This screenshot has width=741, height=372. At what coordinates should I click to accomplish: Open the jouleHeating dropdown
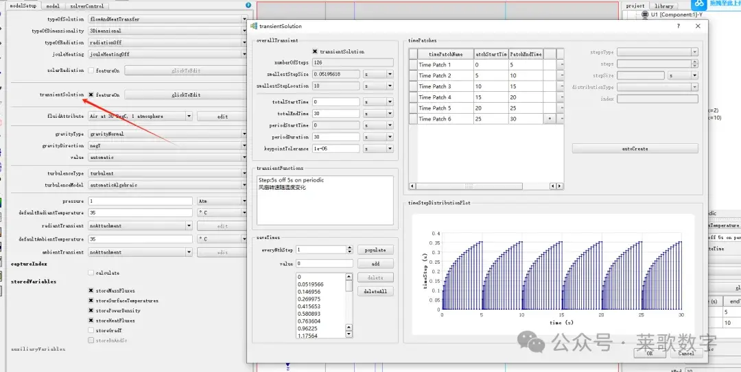tap(168, 54)
